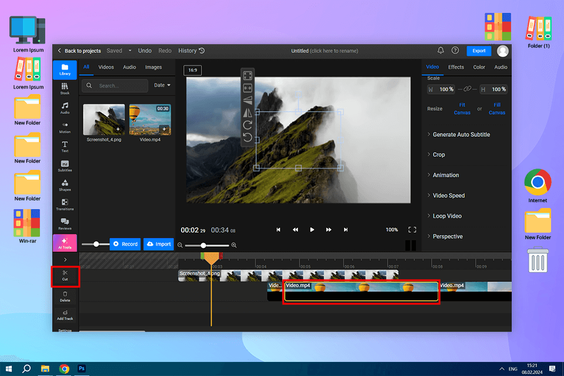This screenshot has height=376, width=564.
Task: Open Photoshop from the taskbar
Action: 82,368
